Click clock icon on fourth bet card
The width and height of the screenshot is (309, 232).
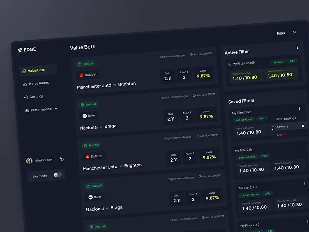(200, 176)
